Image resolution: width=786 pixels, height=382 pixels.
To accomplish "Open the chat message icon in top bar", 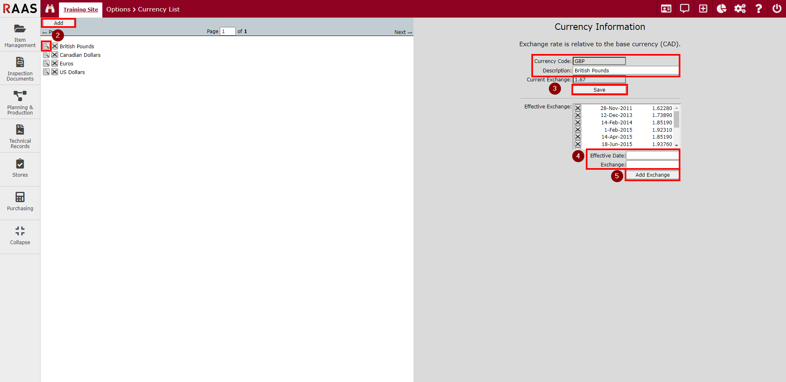I will point(684,9).
